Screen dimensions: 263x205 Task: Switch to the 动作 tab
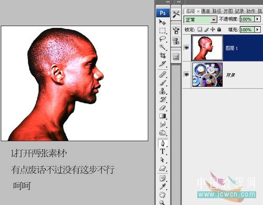tap(251, 11)
